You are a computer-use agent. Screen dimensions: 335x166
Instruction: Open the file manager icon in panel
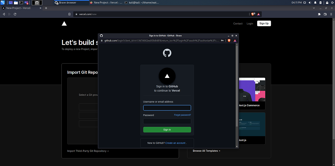click(x=16, y=2)
